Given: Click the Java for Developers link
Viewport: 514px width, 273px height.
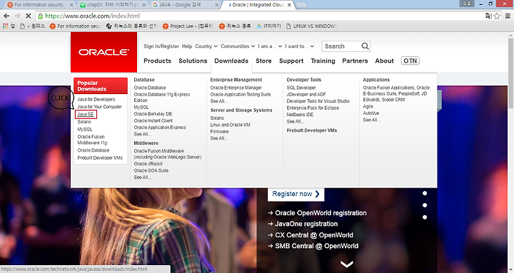Looking at the screenshot, I should [x=96, y=99].
